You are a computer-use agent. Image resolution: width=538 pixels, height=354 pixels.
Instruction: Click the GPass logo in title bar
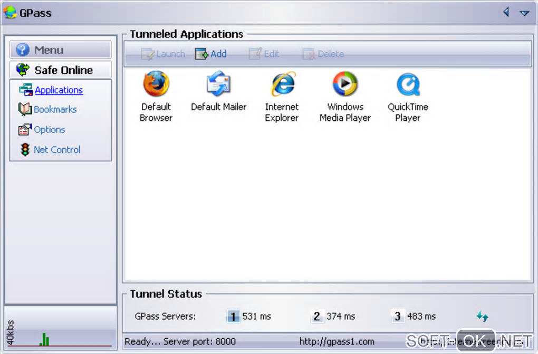(10, 12)
